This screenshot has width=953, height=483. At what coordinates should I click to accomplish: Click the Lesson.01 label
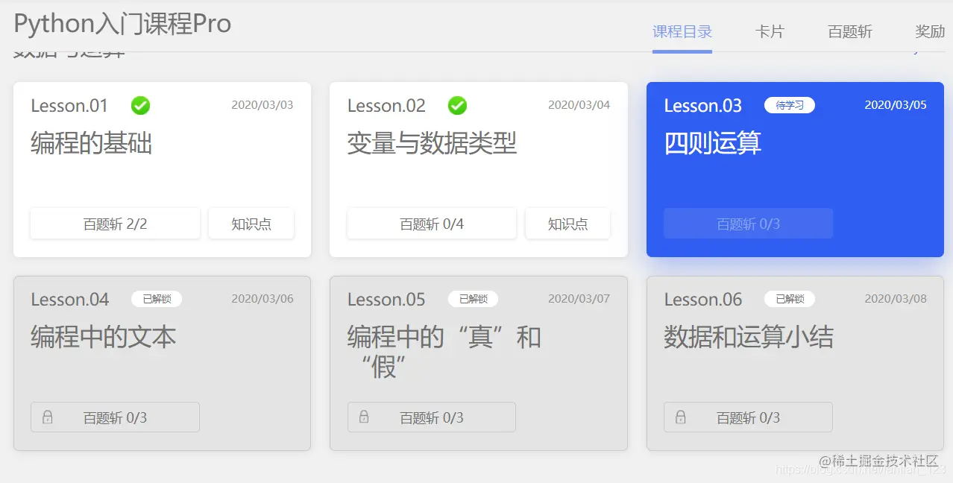click(69, 106)
